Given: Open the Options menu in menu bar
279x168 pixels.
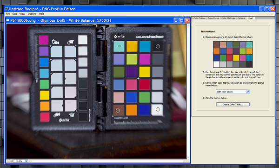Looking at the screenshot, I should tap(32, 14).
